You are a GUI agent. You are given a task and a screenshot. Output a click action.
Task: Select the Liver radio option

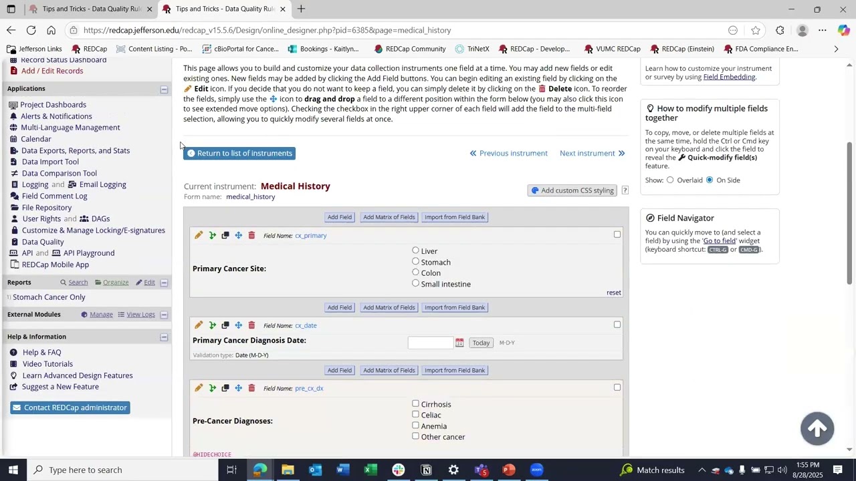415,251
